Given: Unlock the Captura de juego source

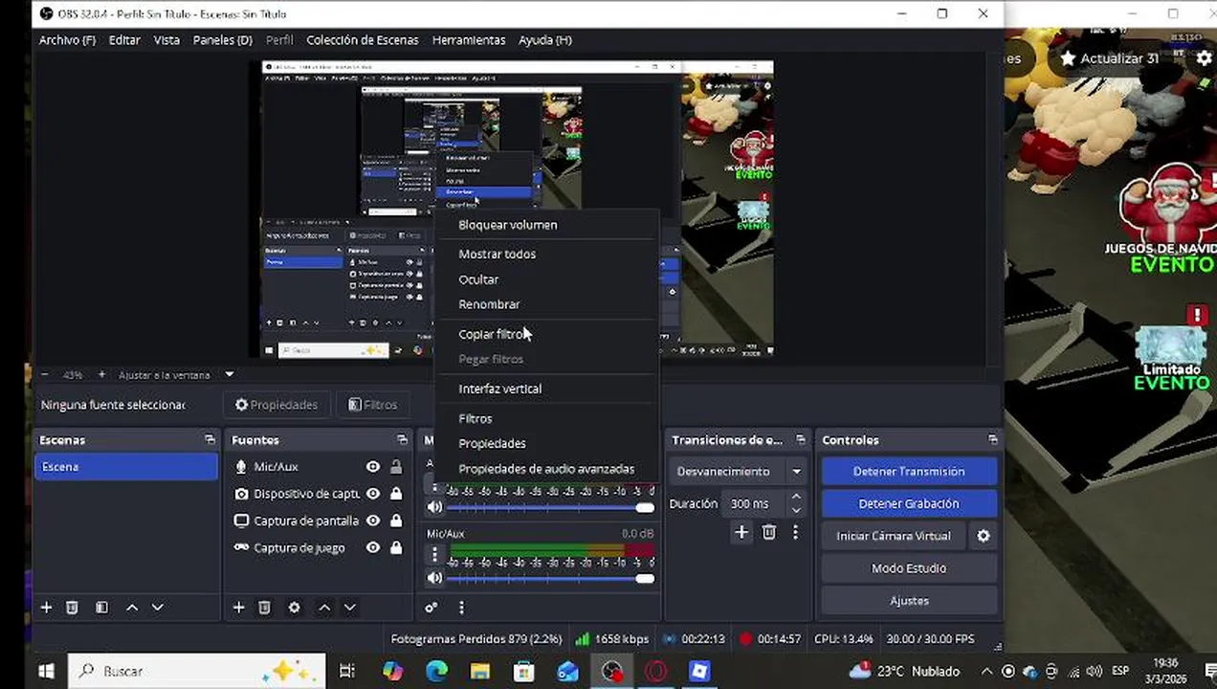Looking at the screenshot, I should (x=396, y=547).
